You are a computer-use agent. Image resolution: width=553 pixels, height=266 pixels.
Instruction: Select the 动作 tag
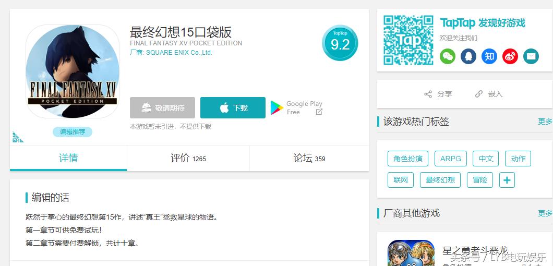point(518,159)
